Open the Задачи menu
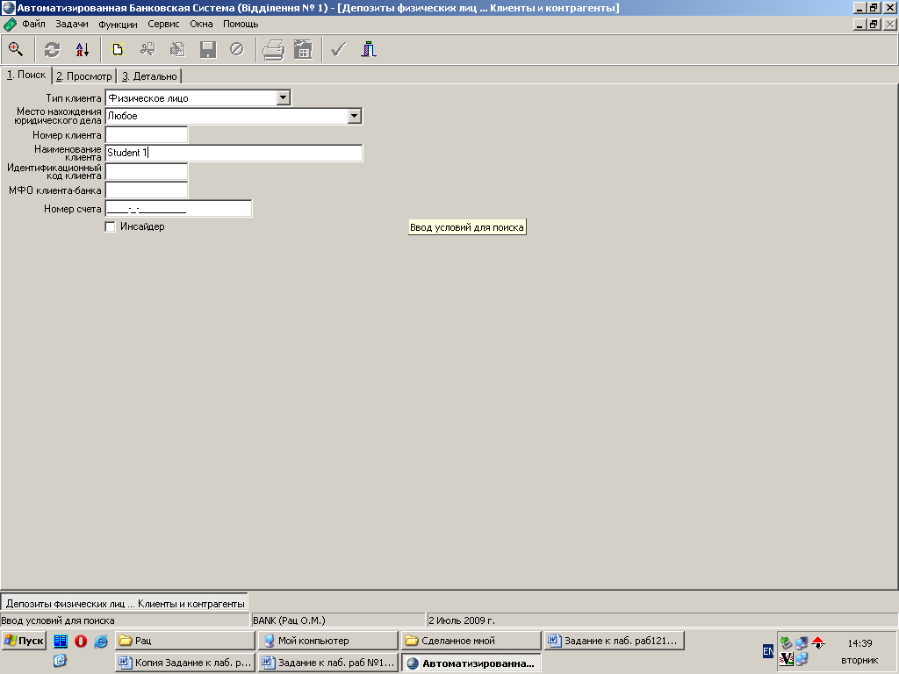Image resolution: width=899 pixels, height=674 pixels. pyautogui.click(x=72, y=24)
